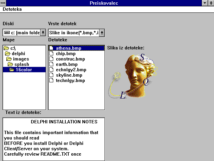Click the folder icon next to delphi
The height and width of the screenshot is (161, 214).
pos(7,53)
